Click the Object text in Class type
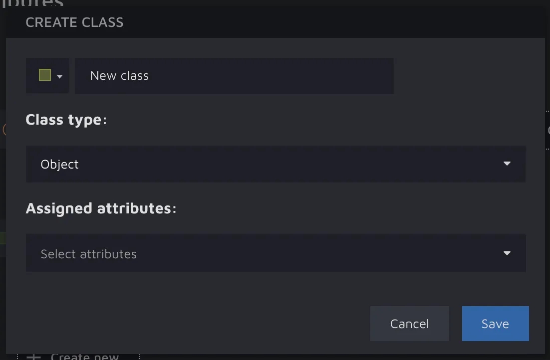 (60, 165)
